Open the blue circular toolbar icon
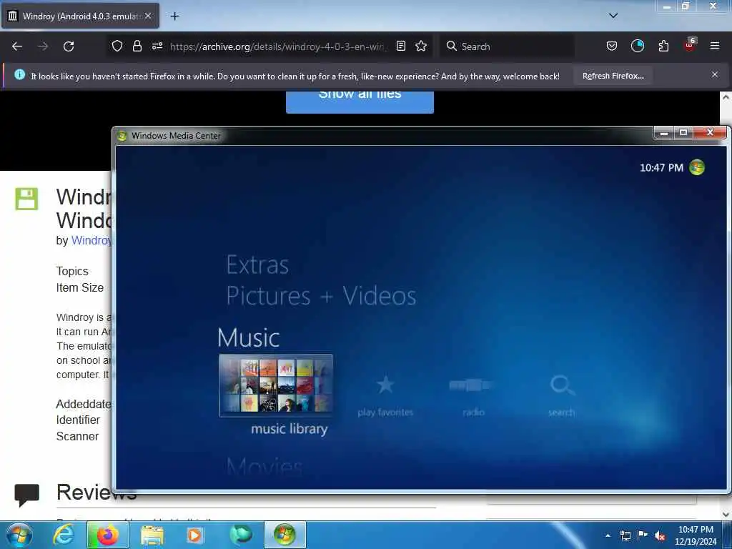 tap(637, 46)
